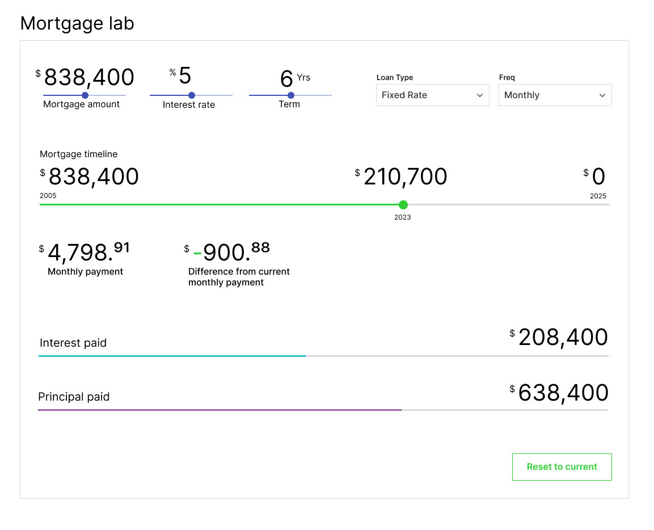This screenshot has height=530, width=654.
Task: Click the grey unfilled timeline track after 2023
Action: pyautogui.click(x=508, y=204)
